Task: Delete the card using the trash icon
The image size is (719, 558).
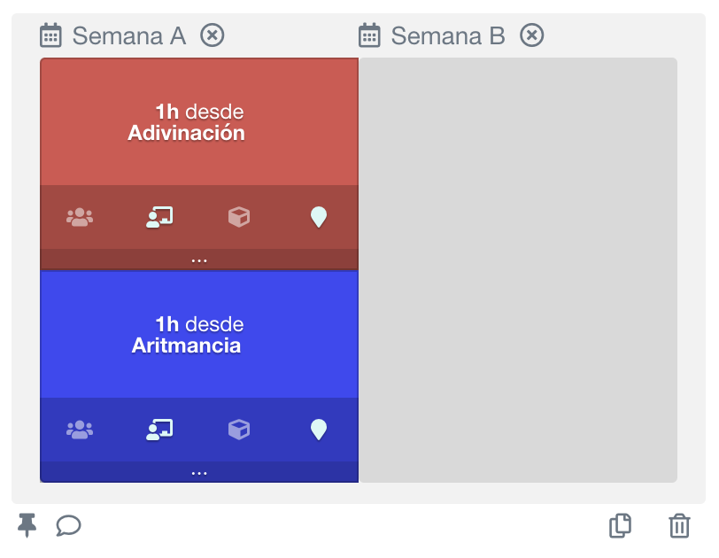Action: (x=679, y=526)
